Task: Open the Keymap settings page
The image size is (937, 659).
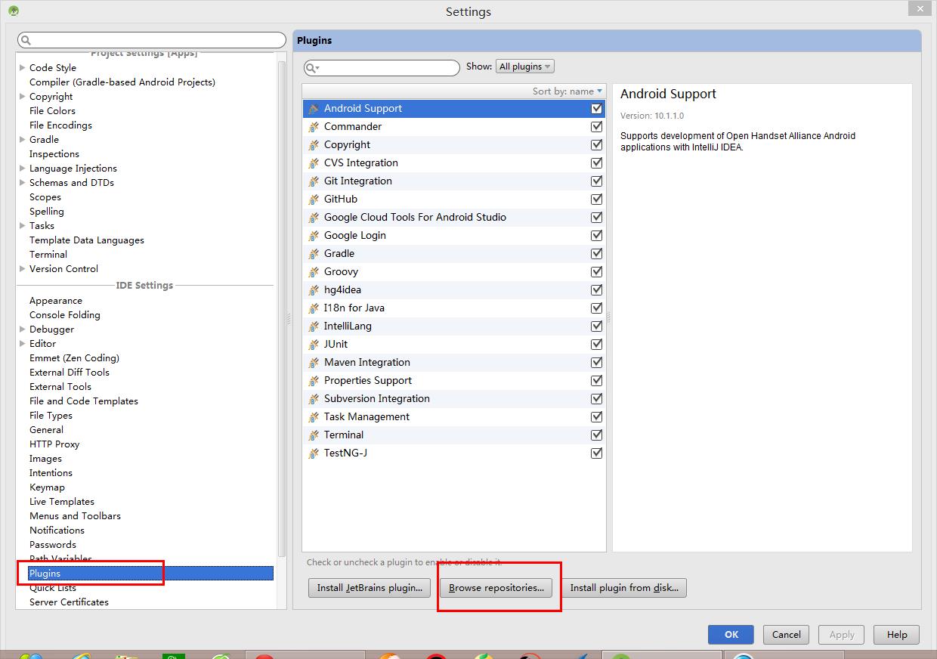Action: (x=47, y=487)
